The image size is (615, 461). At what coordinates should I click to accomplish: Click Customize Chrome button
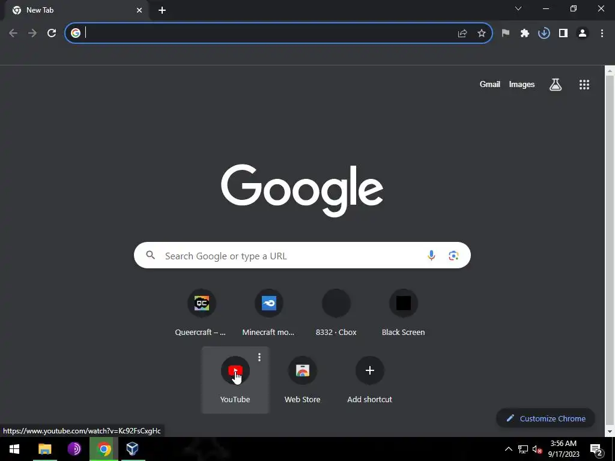[545, 418]
